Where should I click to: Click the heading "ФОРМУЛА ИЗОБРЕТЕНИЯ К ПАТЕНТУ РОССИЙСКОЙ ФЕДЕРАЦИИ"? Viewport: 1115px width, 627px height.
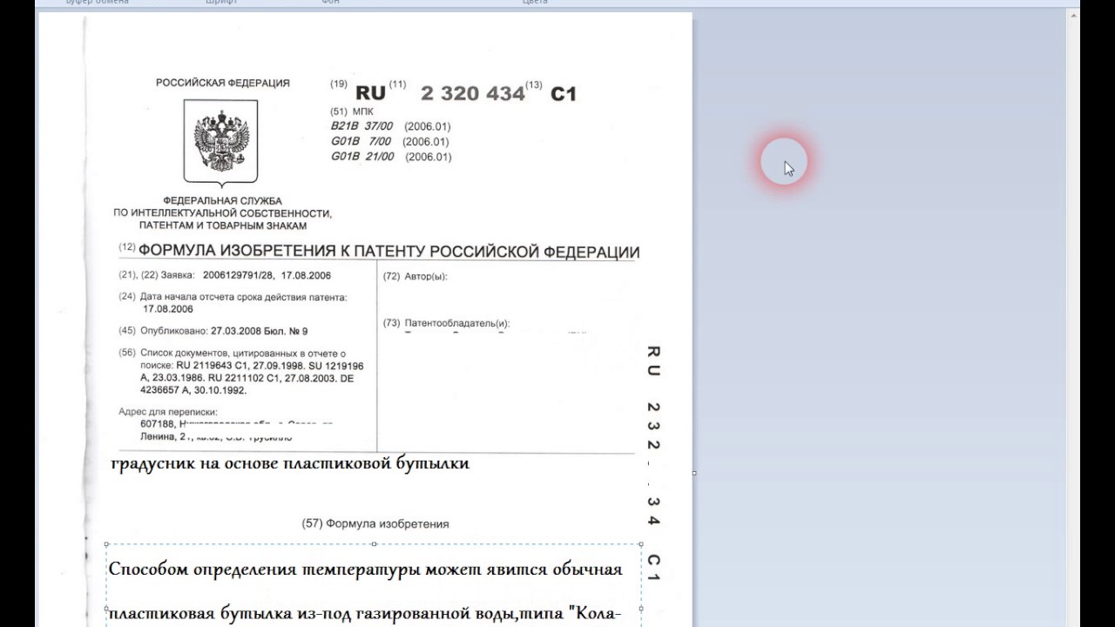389,252
